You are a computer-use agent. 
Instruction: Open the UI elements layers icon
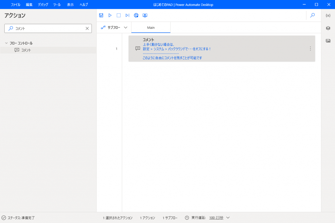click(x=328, y=28)
